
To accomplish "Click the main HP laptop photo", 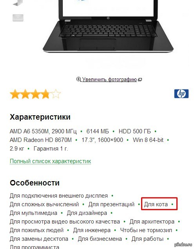I will [x=108, y=26].
